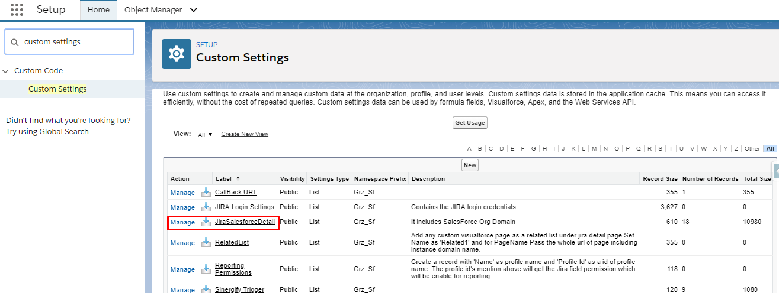Filter the list by letter S

(660, 149)
